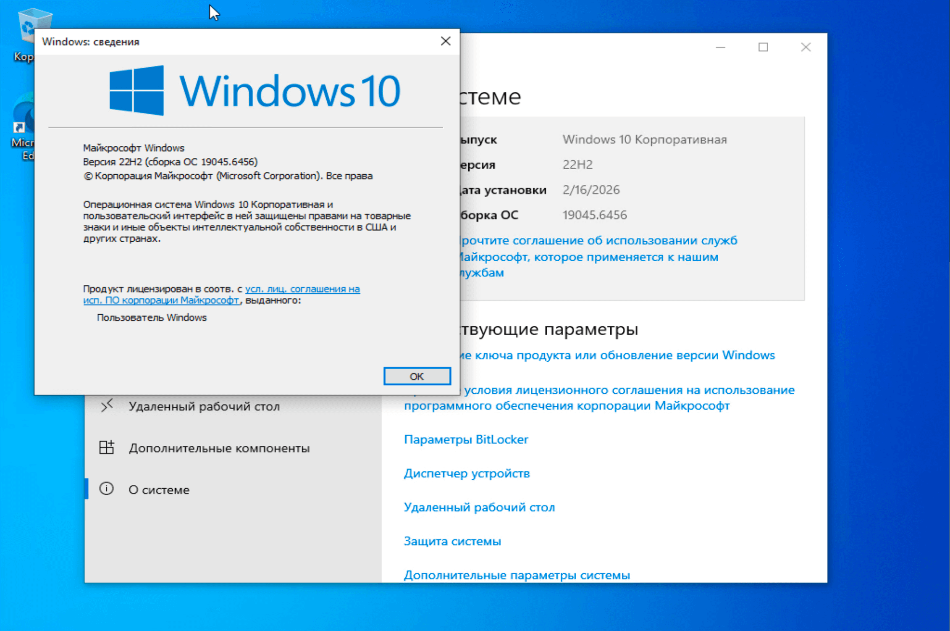This screenshot has height=631, width=950.
Task: Click the remote desktop sidebar icon
Action: pos(107,405)
